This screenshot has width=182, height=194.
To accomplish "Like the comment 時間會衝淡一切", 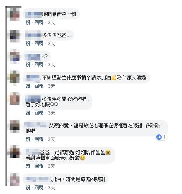I will pyautogui.click(x=28, y=23).
